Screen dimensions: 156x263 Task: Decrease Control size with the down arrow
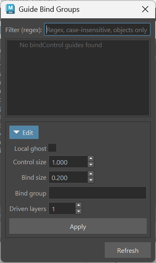pyautogui.click(x=91, y=165)
